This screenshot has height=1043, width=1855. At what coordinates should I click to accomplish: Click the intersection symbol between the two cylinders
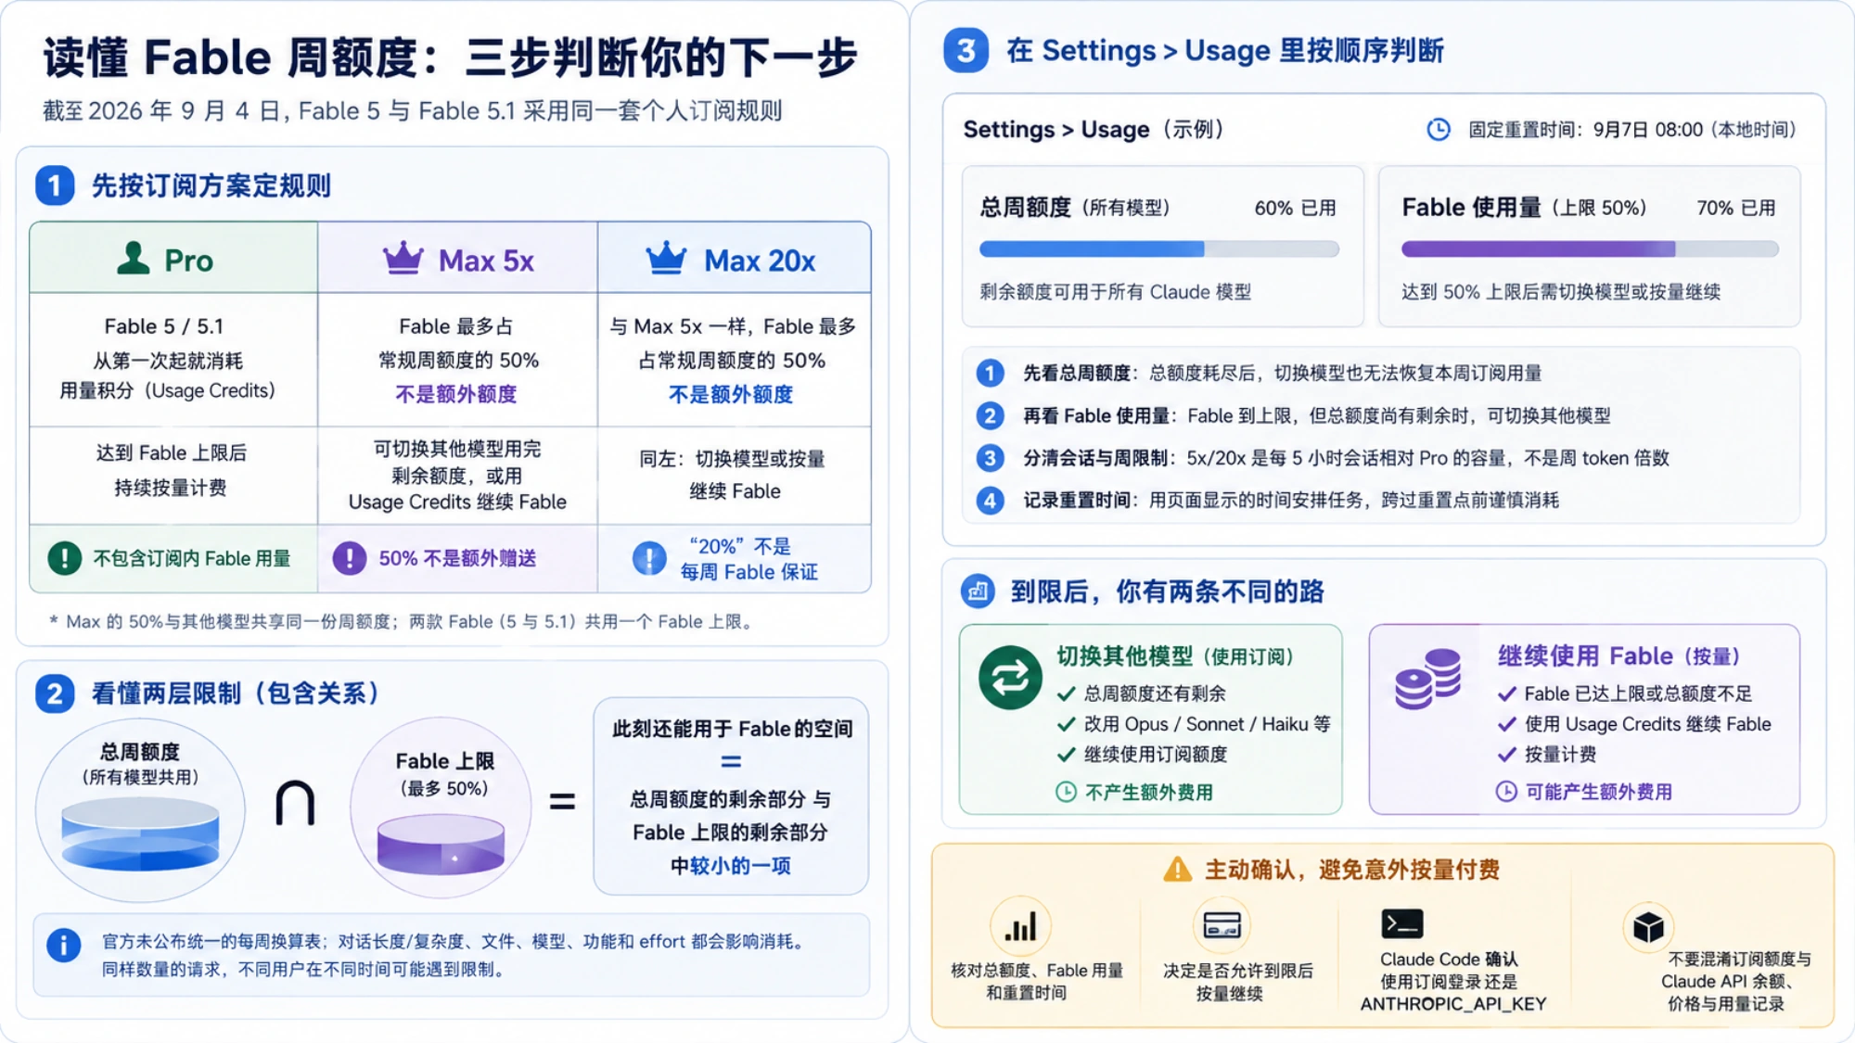tap(295, 803)
